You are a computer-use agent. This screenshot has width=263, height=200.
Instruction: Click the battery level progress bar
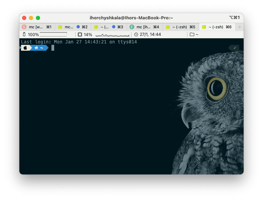(53, 34)
